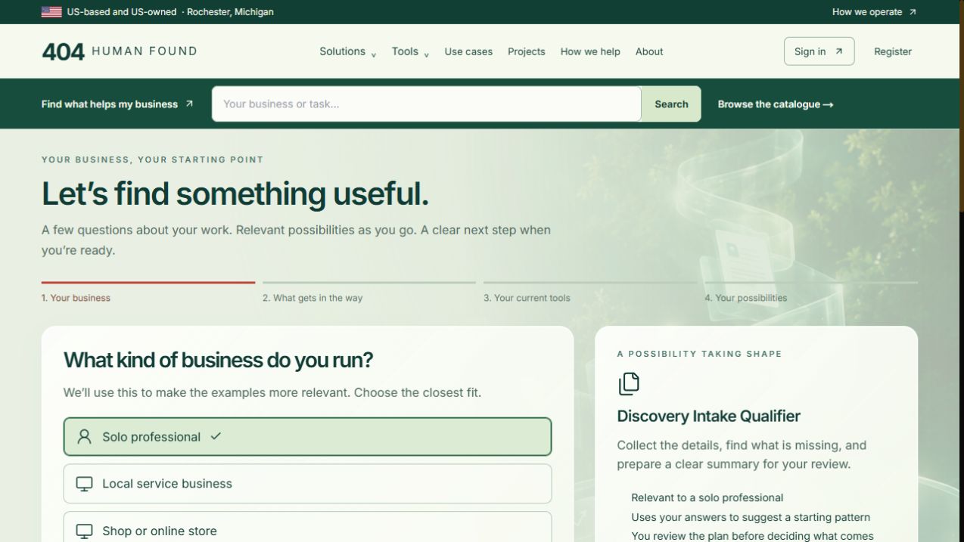
Task: Open Browse the catalogue link
Action: [776, 104]
